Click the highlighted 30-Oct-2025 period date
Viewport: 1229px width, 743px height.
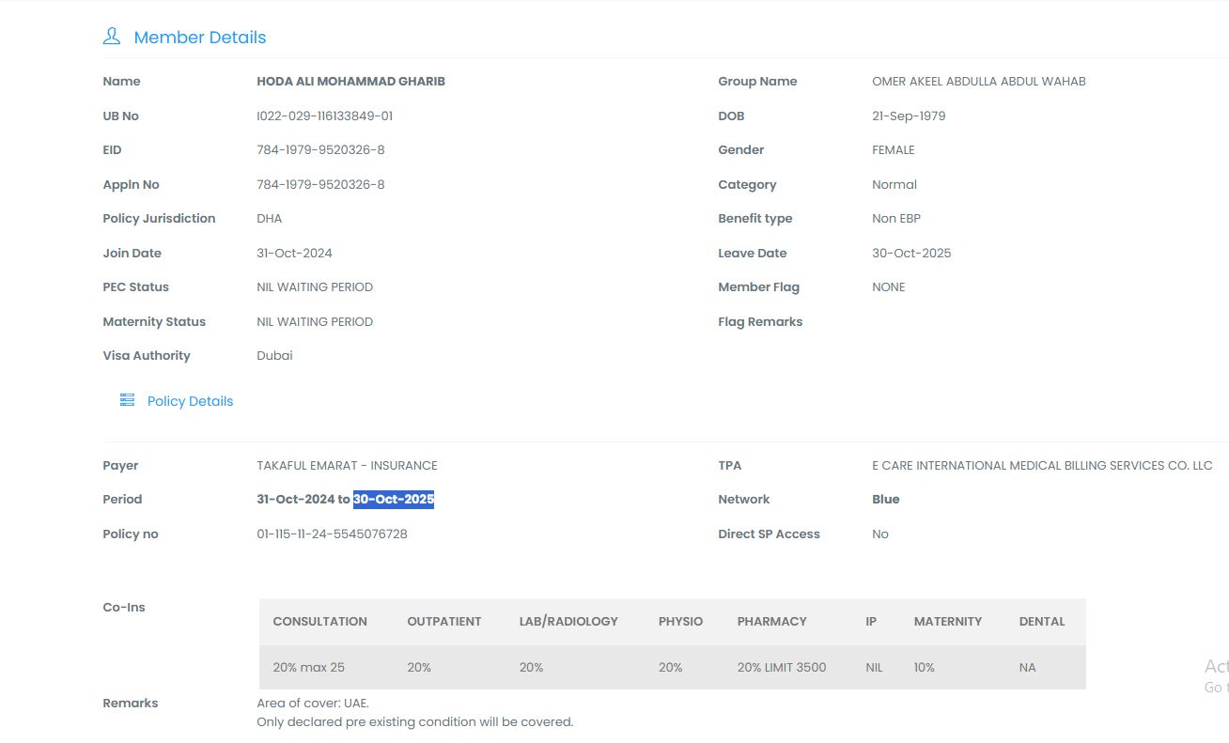pyautogui.click(x=394, y=500)
